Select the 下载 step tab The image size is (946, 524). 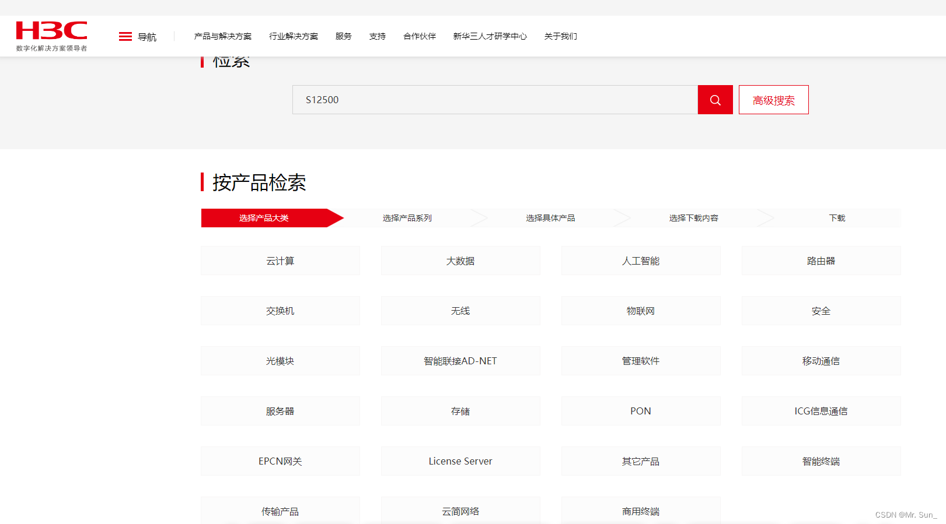click(x=837, y=218)
